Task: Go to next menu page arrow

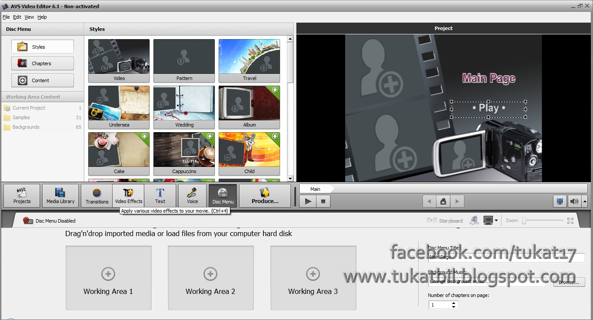Action: coord(457,201)
